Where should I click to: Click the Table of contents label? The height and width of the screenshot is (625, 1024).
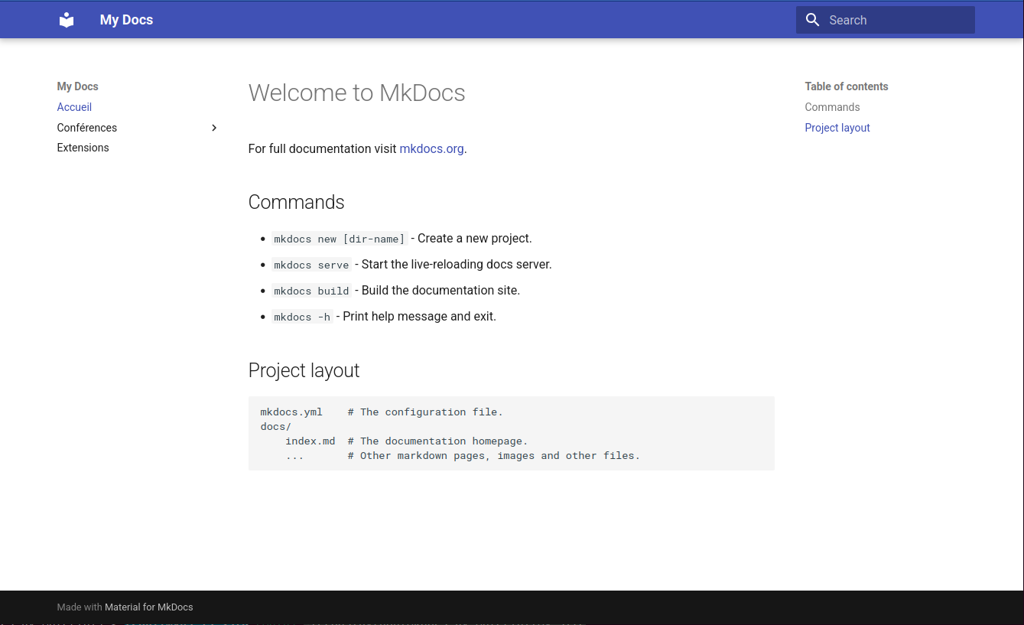click(846, 86)
